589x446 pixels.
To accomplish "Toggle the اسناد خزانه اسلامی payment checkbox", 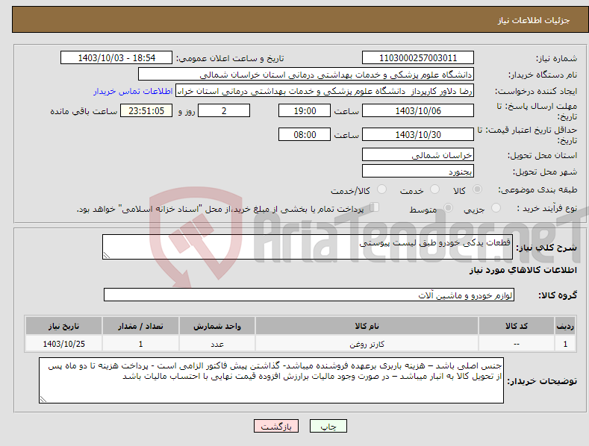I will coord(375,207).
